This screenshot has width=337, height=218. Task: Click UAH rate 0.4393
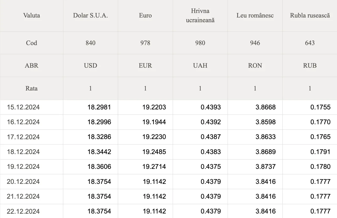click(x=211, y=107)
